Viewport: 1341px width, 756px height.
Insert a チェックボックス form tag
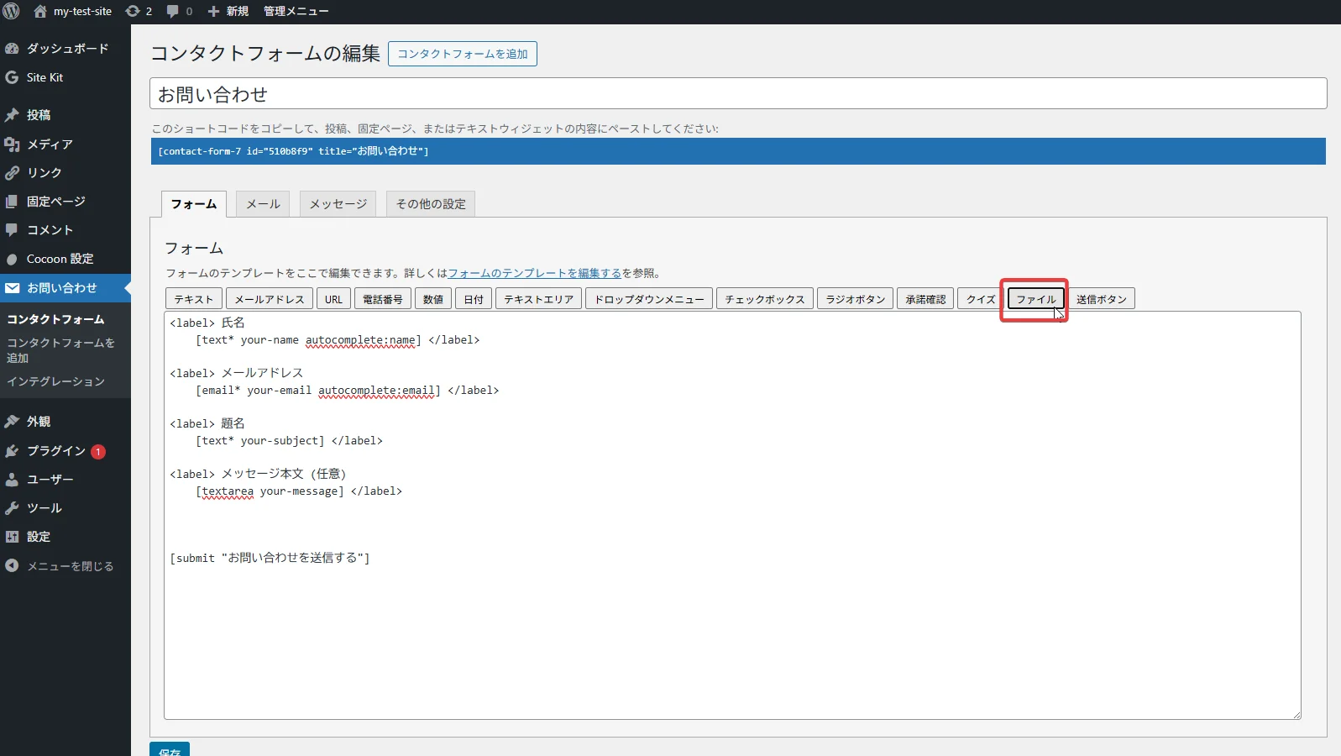click(x=765, y=299)
